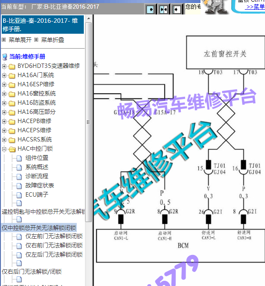This screenshot has height=286, width=265.
Task: Click the sidebar scrollbar up arrow
Action: (x=89, y=18)
